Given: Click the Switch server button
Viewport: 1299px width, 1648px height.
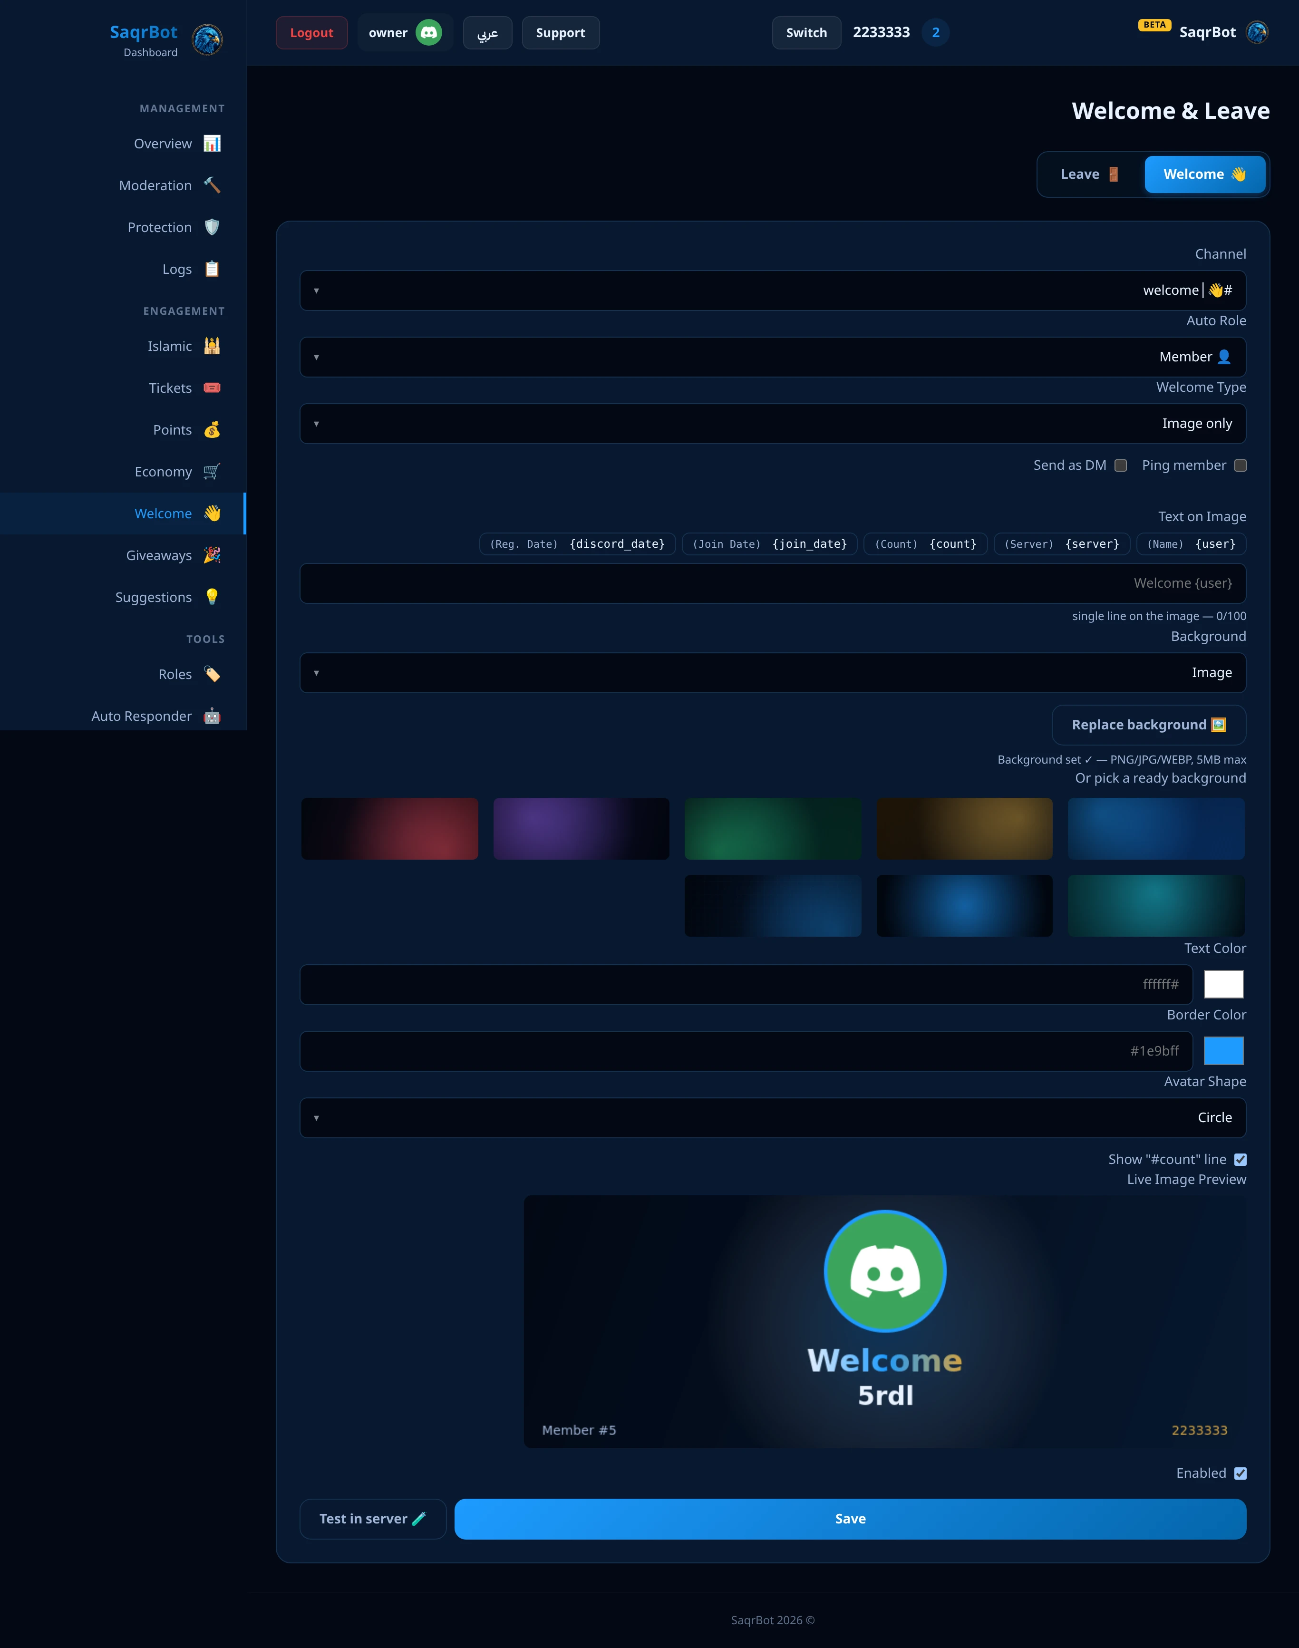Looking at the screenshot, I should tap(806, 33).
